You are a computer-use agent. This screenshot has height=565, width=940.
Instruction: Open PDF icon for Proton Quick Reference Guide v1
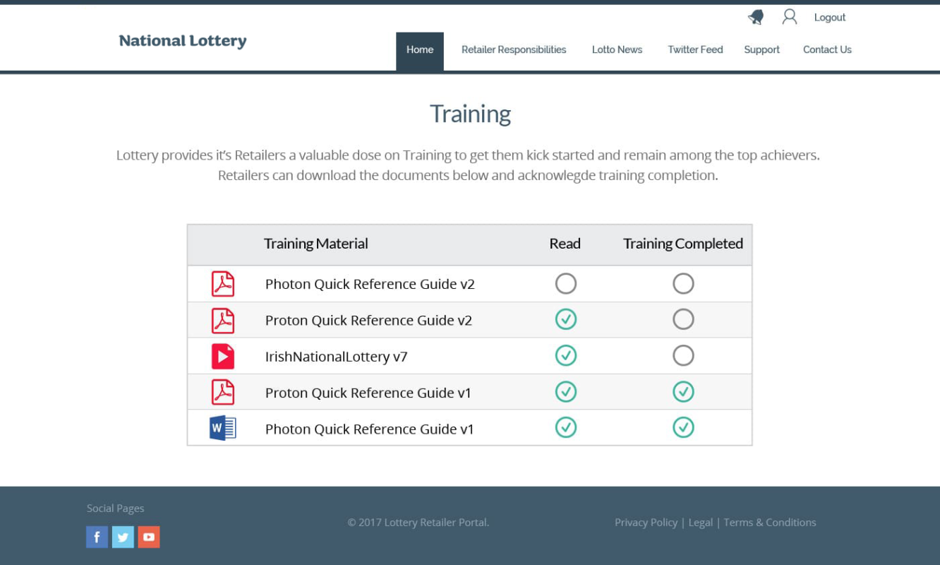(223, 393)
